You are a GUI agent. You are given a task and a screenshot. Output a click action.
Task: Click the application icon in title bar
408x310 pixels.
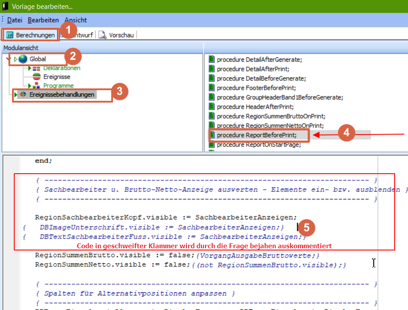[x=5, y=6]
